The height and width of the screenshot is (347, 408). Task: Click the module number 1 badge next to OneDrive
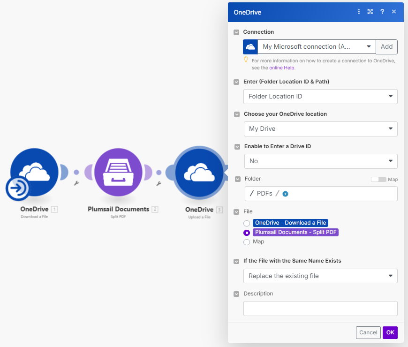pos(54,209)
